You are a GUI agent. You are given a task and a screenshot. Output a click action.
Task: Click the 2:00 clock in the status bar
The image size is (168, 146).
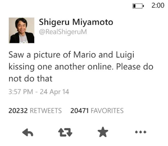pyautogui.click(x=158, y=6)
